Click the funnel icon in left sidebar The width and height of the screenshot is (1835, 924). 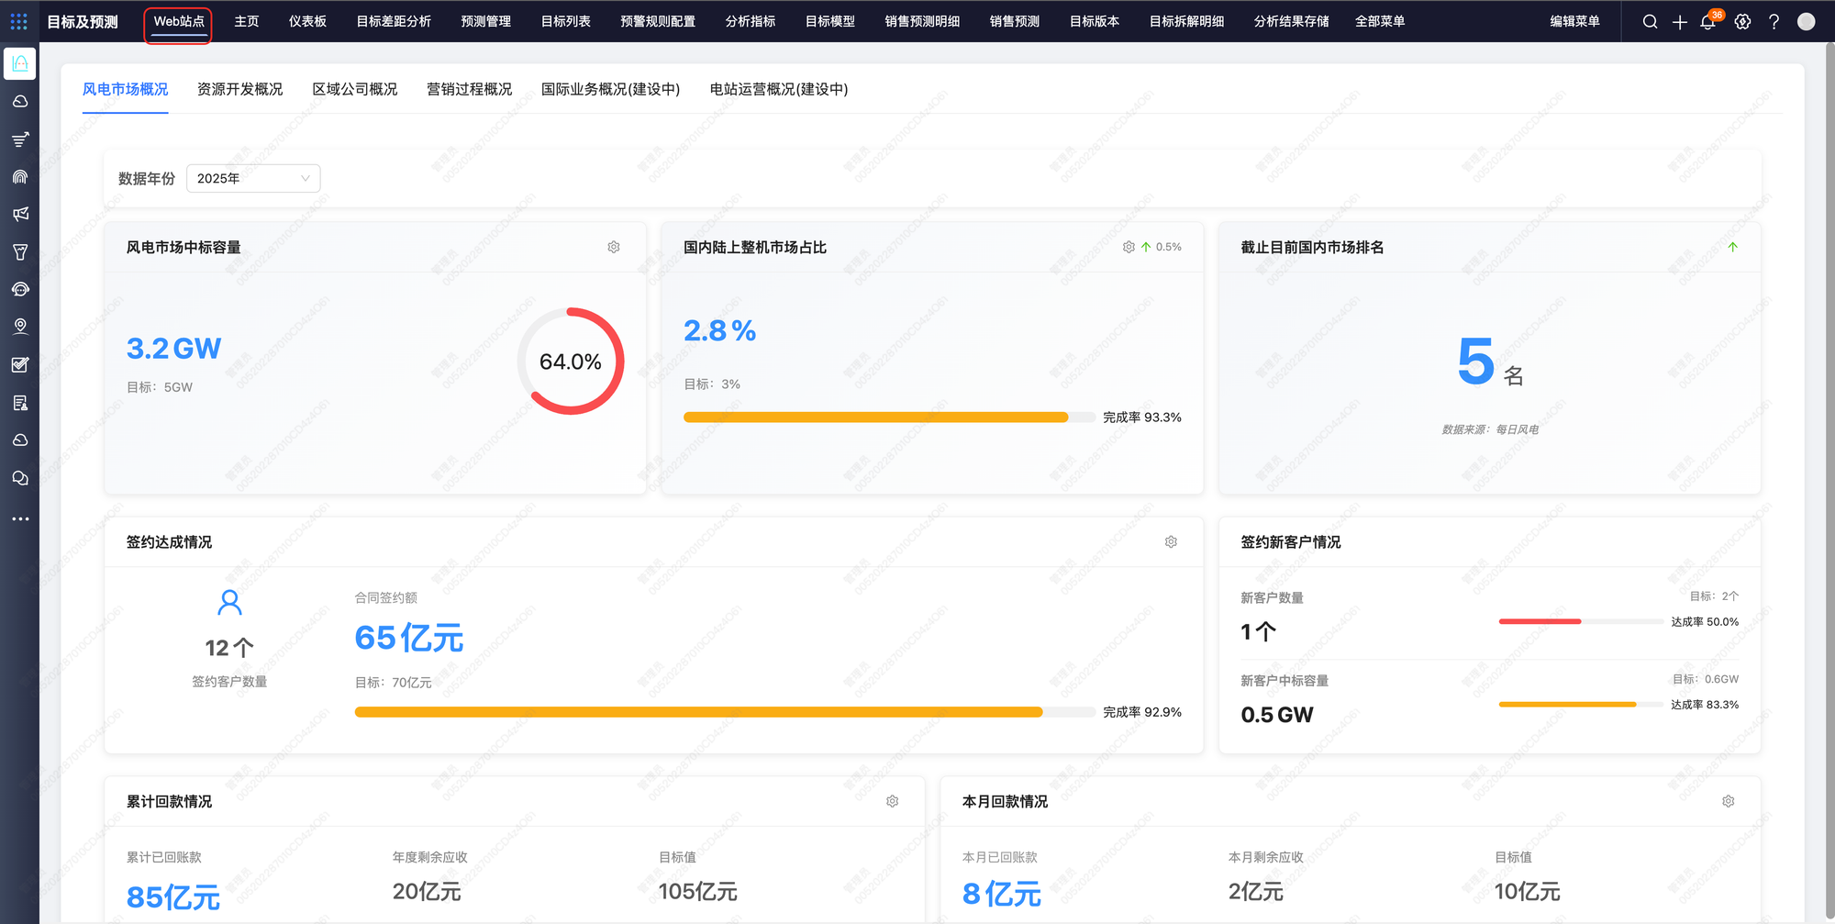point(20,251)
